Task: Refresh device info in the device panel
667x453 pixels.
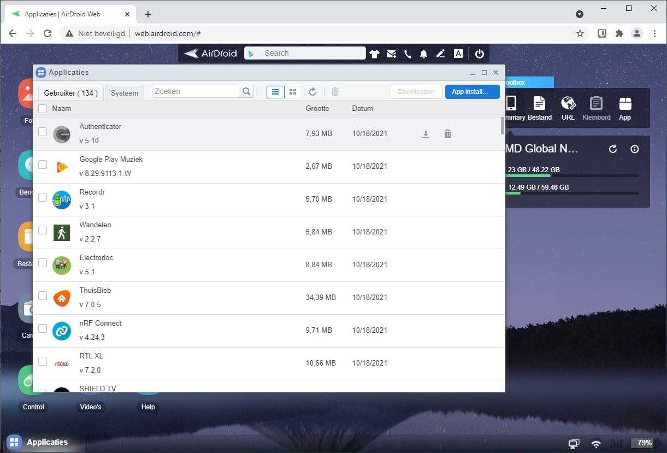Action: coord(613,149)
